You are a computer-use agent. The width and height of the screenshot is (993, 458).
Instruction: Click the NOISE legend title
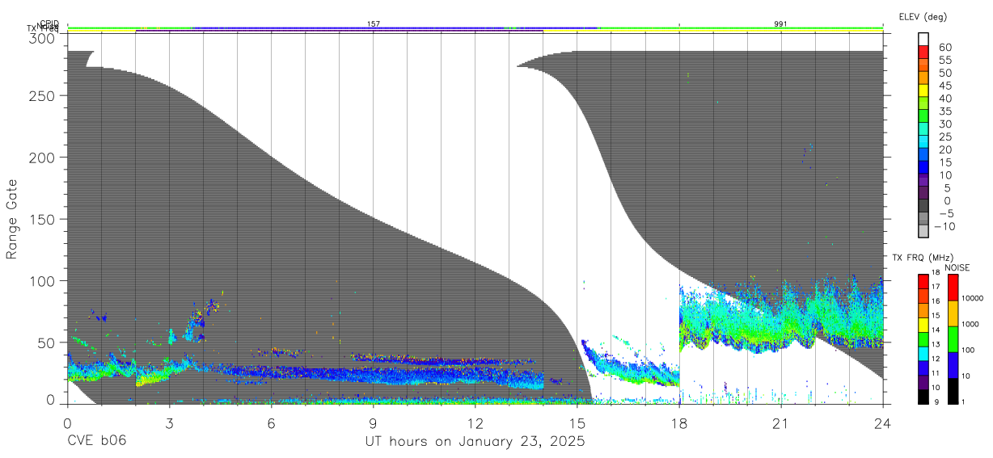957,267
